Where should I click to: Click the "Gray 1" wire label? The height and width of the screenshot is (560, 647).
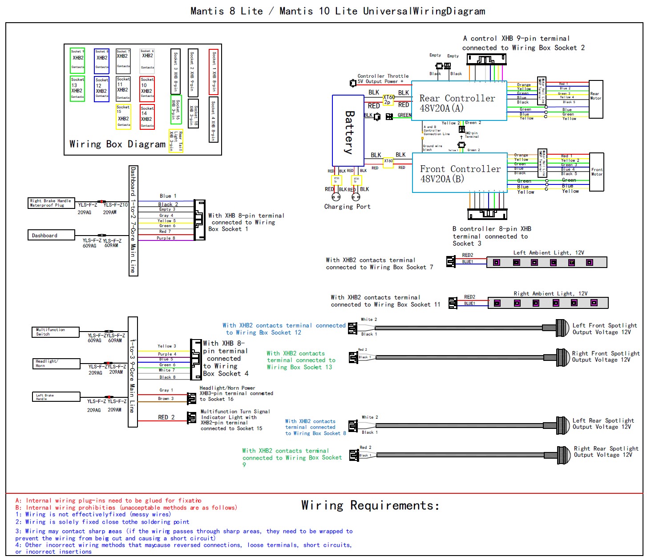(166, 390)
